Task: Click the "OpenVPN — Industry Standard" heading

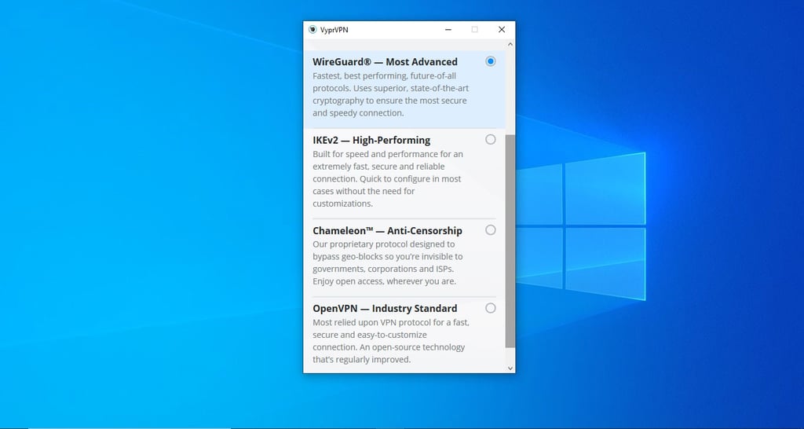Action: (x=385, y=309)
